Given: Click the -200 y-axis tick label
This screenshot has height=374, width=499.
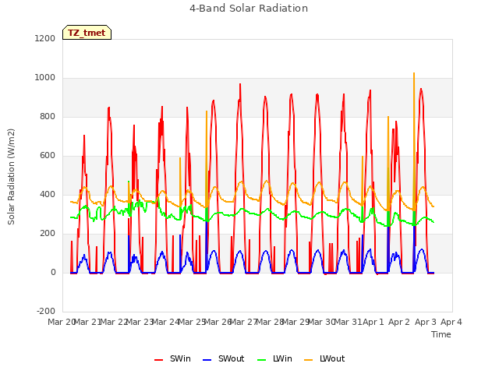Looking at the screenshot, I should click(x=46, y=311).
